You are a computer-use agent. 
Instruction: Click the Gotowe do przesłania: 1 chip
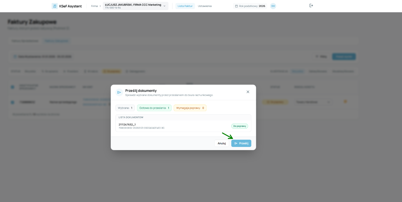154,108
